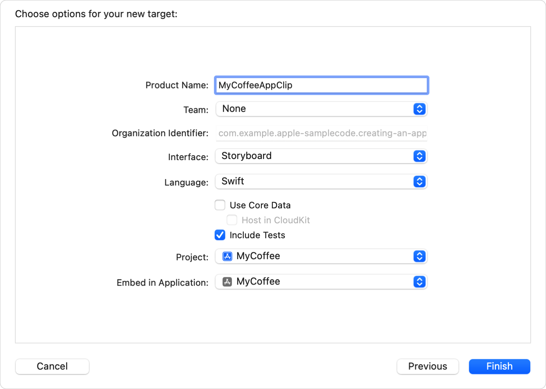Click the blue chevron arrows on Interface popup
Screen dimensions: 546x389
419,156
